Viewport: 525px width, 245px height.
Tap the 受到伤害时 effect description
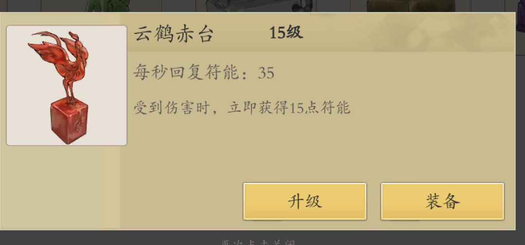pos(242,108)
